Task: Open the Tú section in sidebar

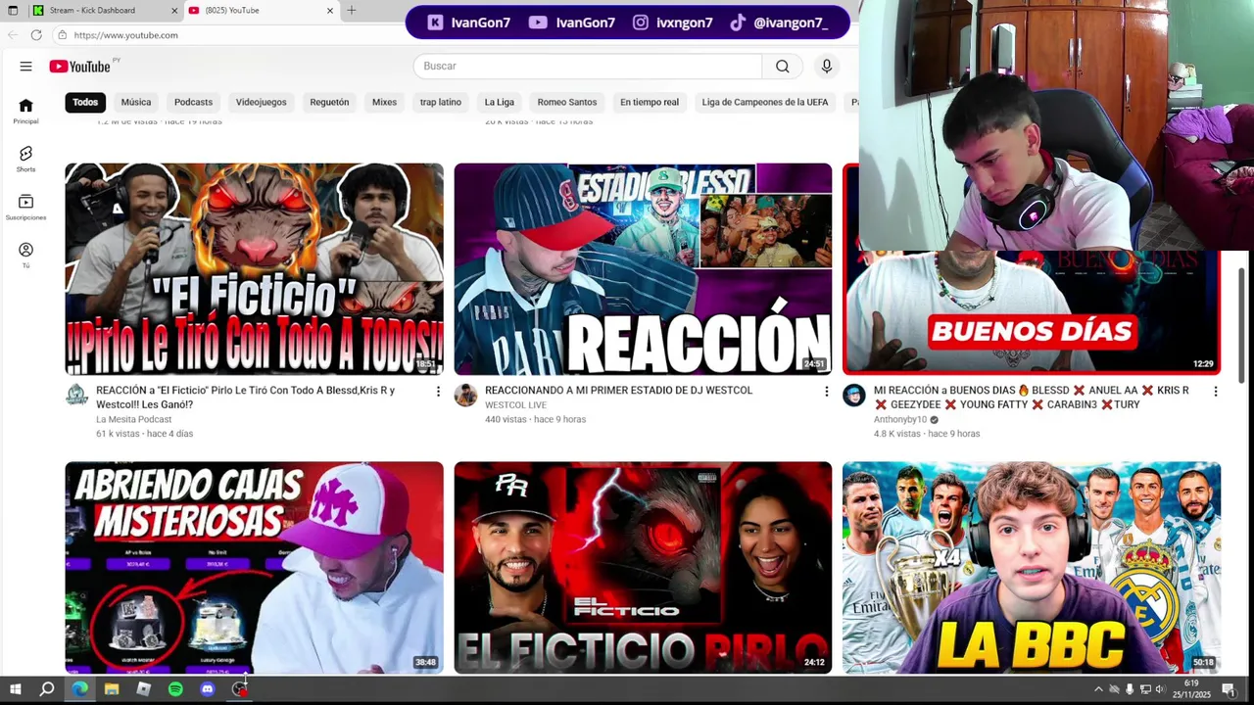Action: point(25,256)
